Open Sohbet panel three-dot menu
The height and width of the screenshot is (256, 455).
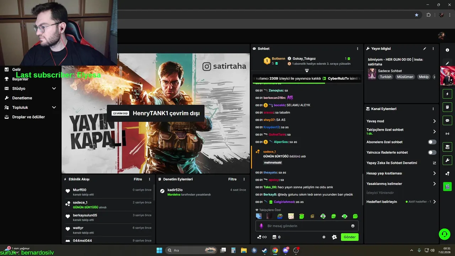point(358,49)
